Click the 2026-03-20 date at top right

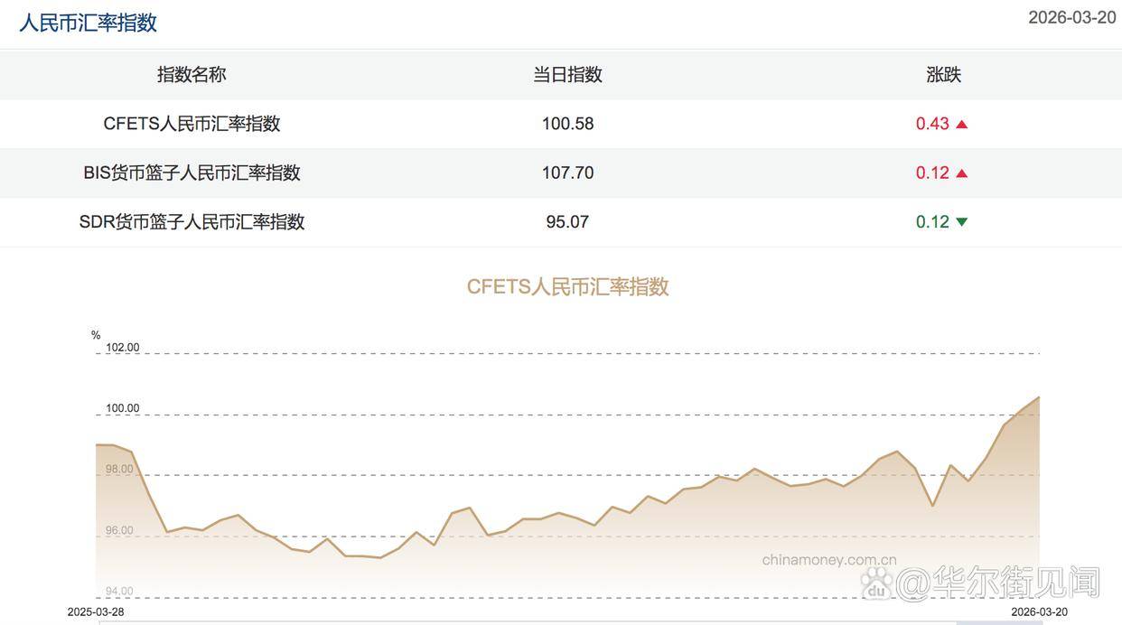coord(1071,18)
